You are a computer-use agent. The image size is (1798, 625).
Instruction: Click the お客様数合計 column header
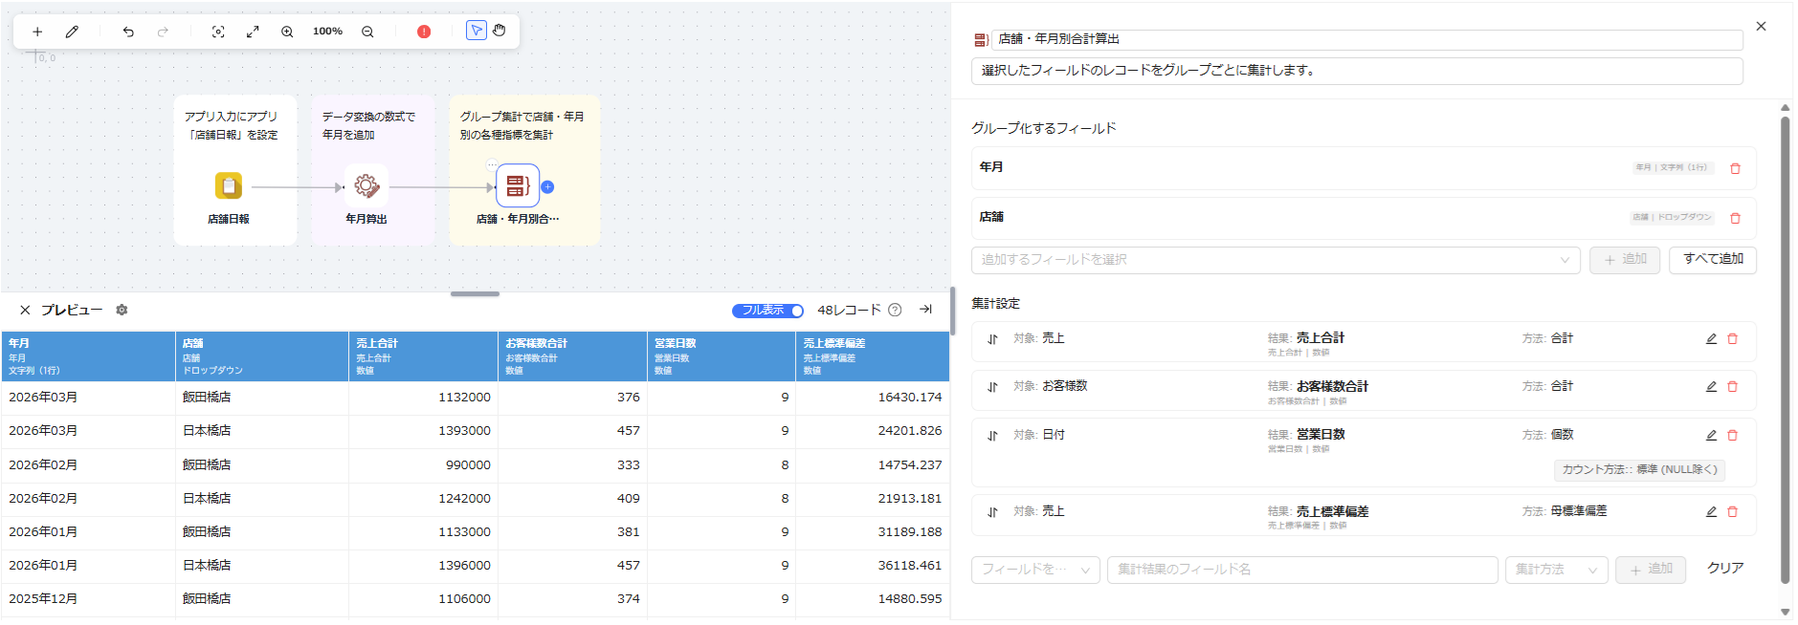572,356
